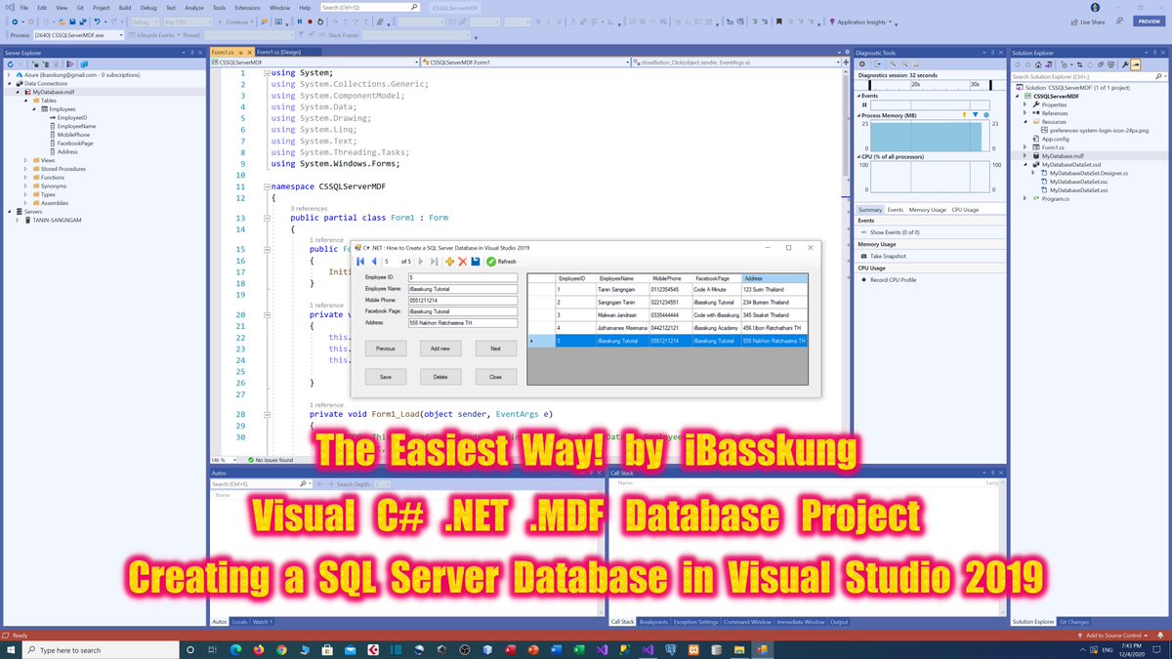Click the Pause debugging icon
Viewport: 1172px width, 659px height.
point(301,21)
